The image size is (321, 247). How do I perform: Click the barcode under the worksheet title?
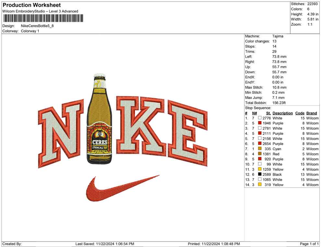coord(43,18)
